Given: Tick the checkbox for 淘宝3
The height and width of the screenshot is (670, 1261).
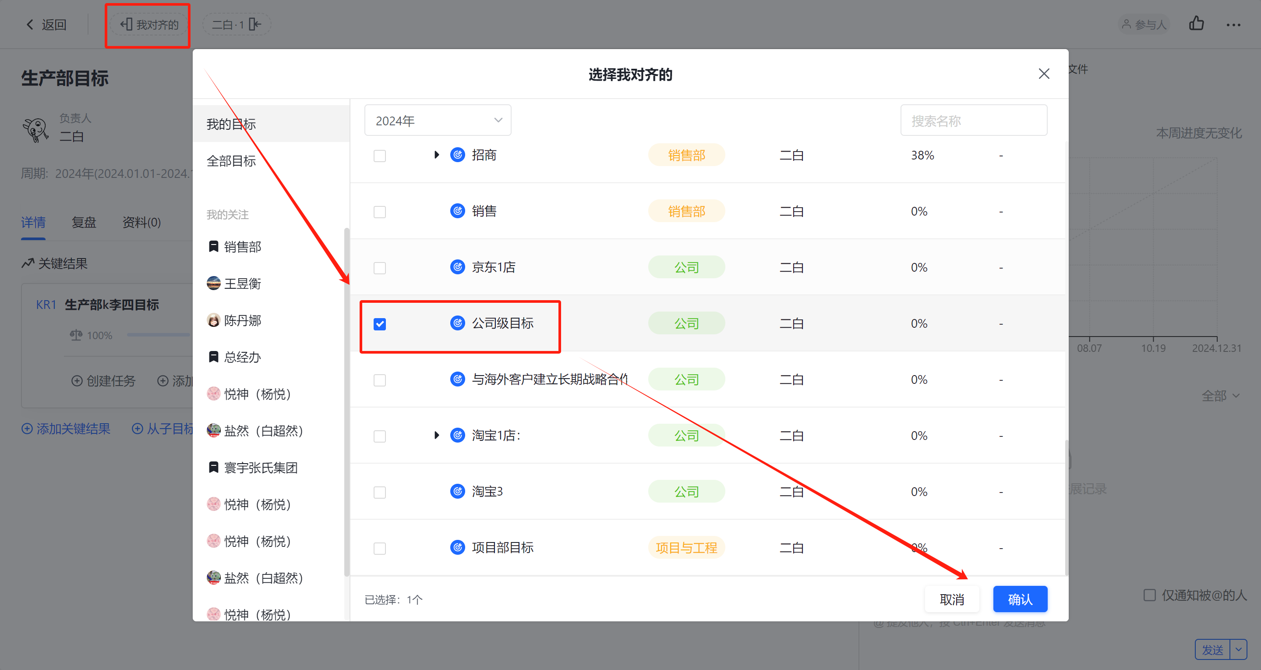Looking at the screenshot, I should pos(379,492).
